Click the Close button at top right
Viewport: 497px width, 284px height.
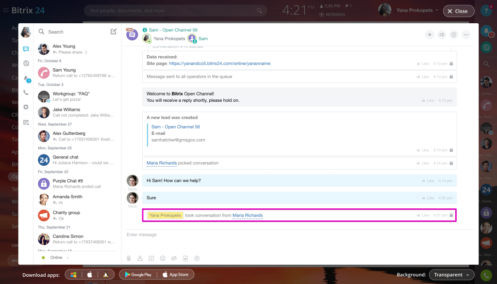tap(458, 11)
